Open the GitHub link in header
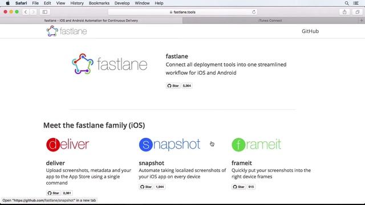 [x=310, y=31]
